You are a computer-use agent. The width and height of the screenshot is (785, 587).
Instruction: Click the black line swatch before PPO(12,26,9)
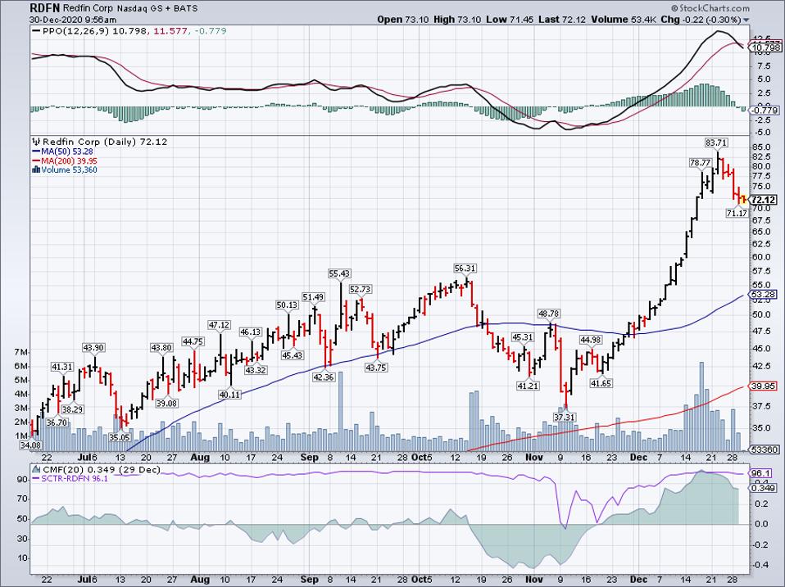pos(37,31)
